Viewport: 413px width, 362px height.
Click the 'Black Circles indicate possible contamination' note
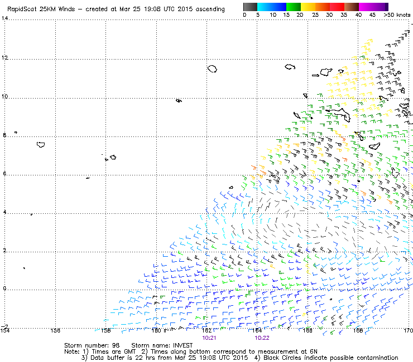point(330,358)
